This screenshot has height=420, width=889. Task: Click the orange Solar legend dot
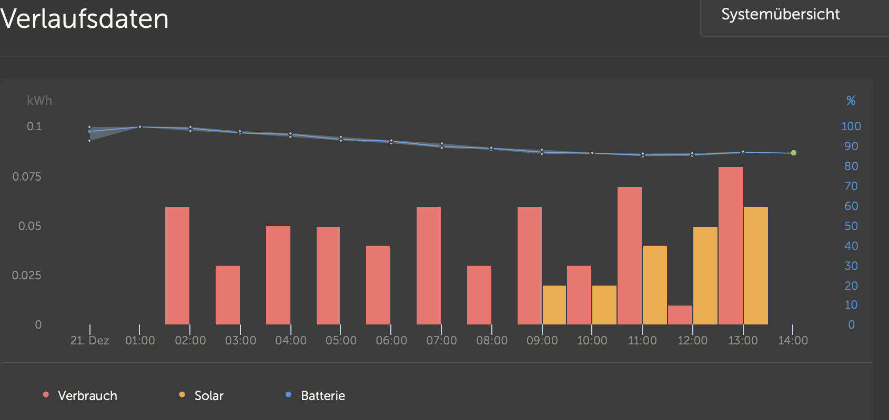click(x=182, y=395)
